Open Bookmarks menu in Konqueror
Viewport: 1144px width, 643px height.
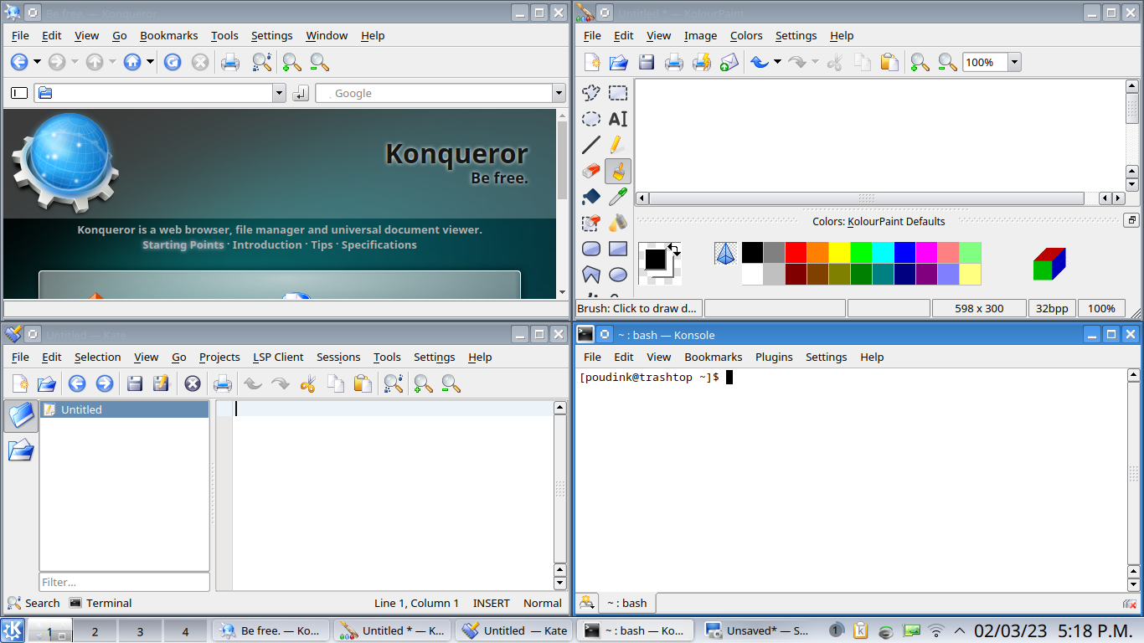pyautogui.click(x=169, y=35)
